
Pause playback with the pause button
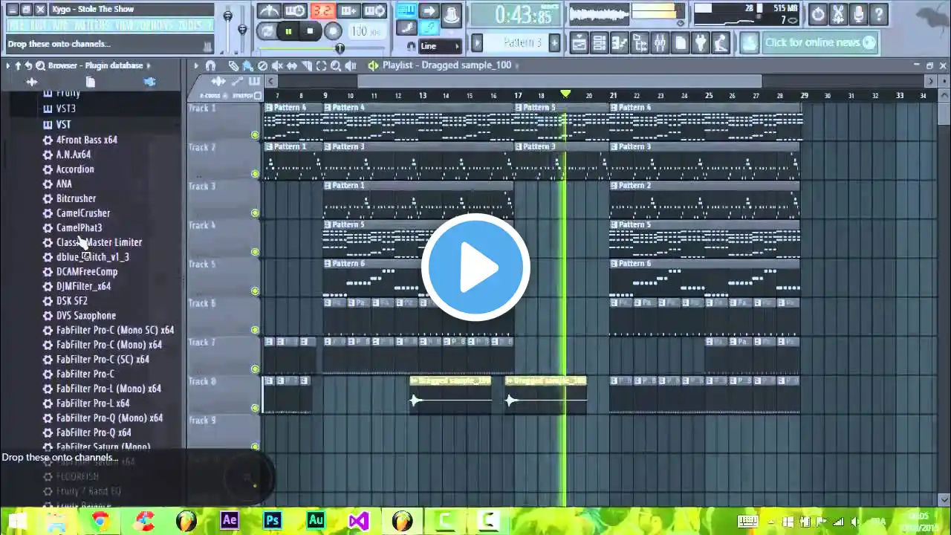pyautogui.click(x=288, y=31)
